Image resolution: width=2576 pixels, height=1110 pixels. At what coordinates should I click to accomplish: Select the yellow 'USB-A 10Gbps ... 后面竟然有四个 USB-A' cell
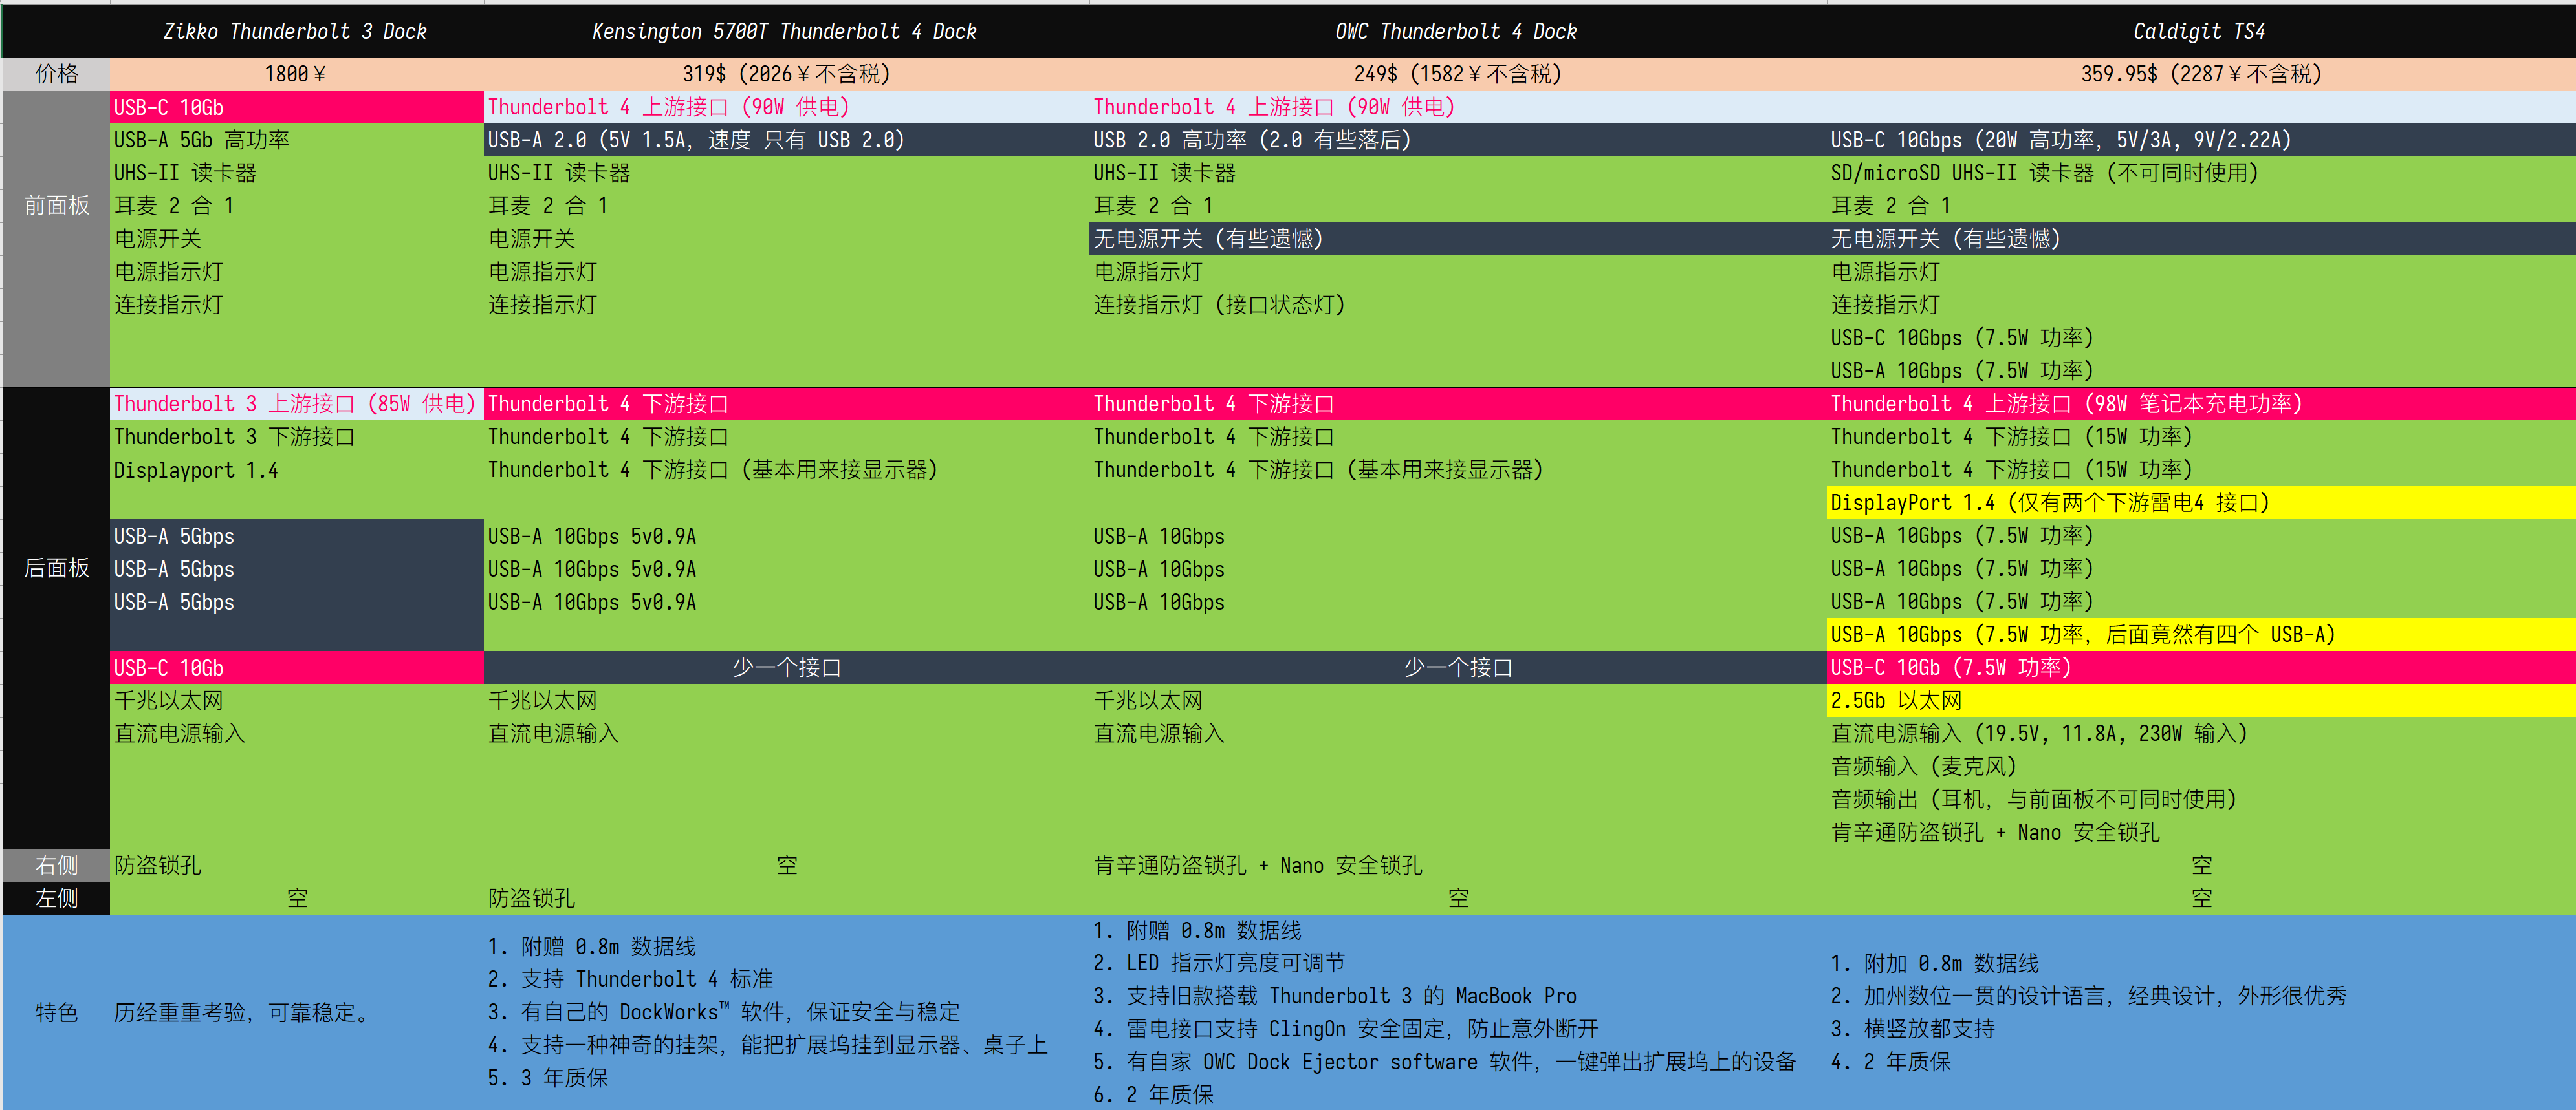(2200, 634)
